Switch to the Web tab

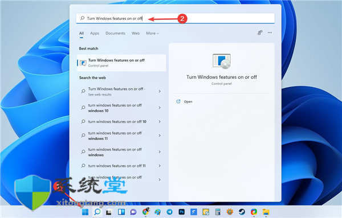136,34
